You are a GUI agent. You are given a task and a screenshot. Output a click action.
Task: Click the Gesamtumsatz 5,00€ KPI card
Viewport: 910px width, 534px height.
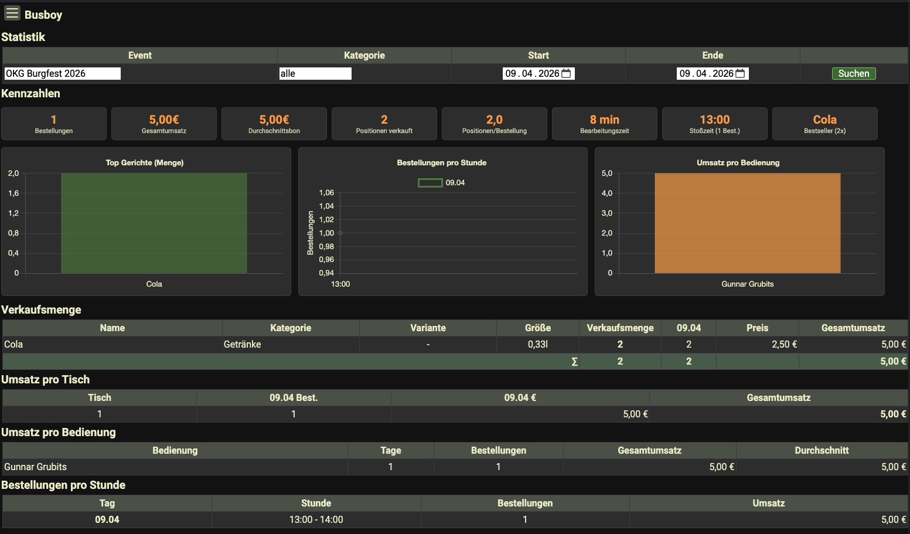pyautogui.click(x=164, y=124)
